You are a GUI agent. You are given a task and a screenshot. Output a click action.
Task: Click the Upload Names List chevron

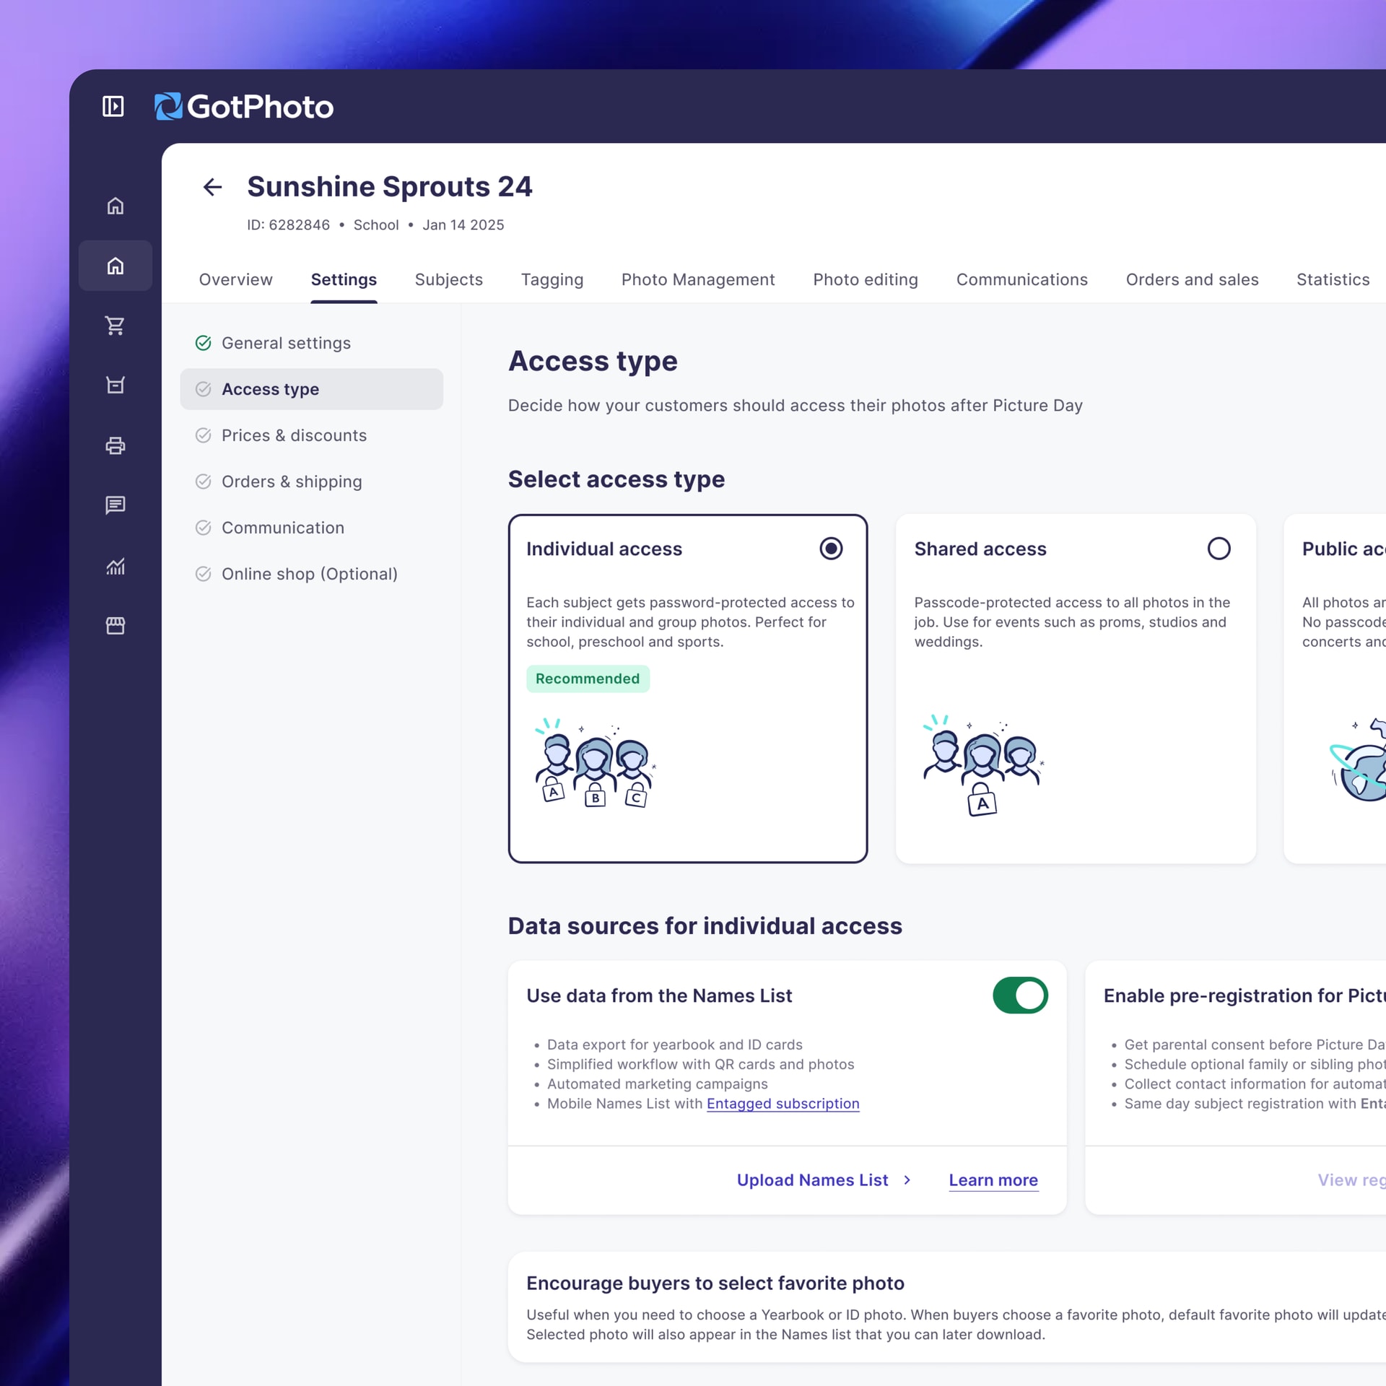pyautogui.click(x=907, y=1180)
